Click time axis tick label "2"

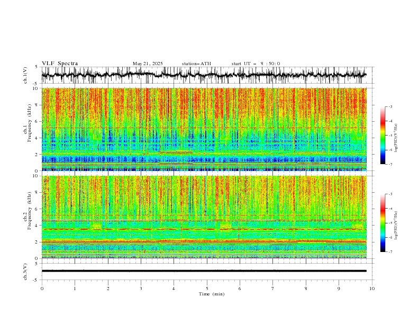pos(108,289)
